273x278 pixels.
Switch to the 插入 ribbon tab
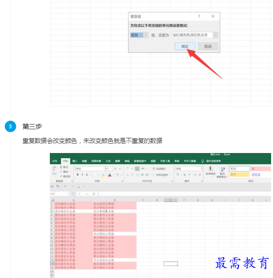(x=75, y=161)
